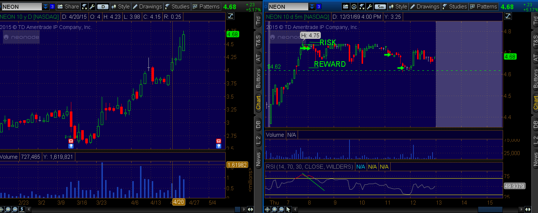The image size is (538, 213).
Task: Select the L 2 tab in middle sidebar
Action: [x=258, y=139]
